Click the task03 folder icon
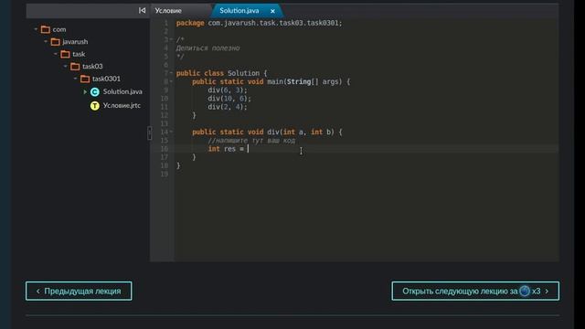This screenshot has width=585, height=329. tap(75, 67)
